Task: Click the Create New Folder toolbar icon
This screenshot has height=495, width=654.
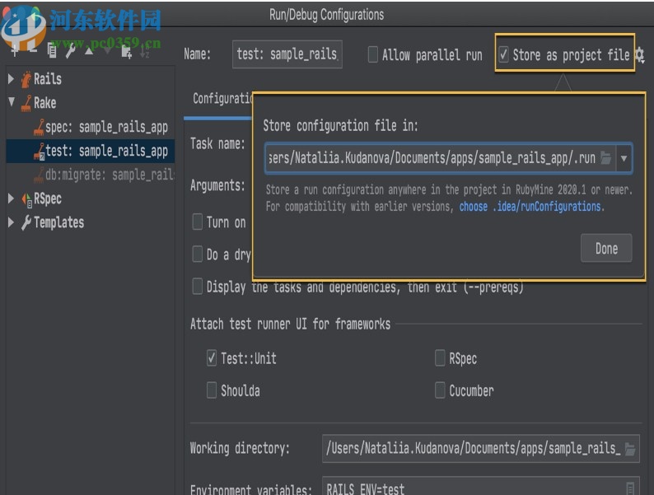Action: (126, 52)
